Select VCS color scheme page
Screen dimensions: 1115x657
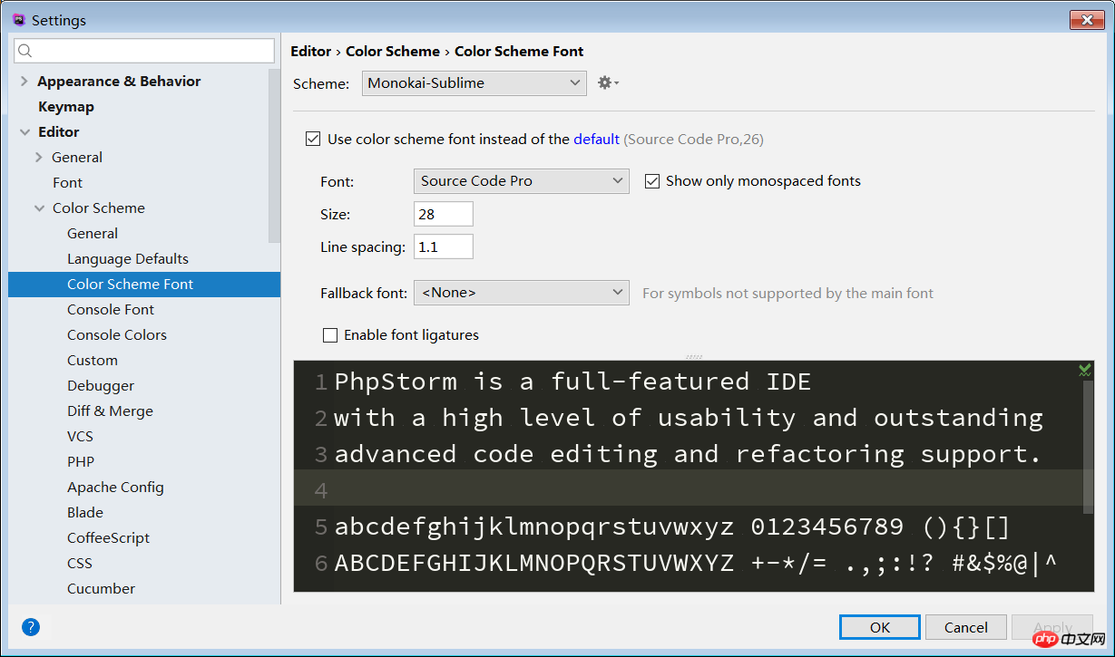pos(80,437)
